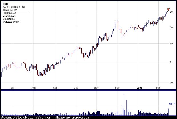The height and width of the screenshot is (119, 177).
Task: Click the Nov month axis label
Action: tap(96, 88)
